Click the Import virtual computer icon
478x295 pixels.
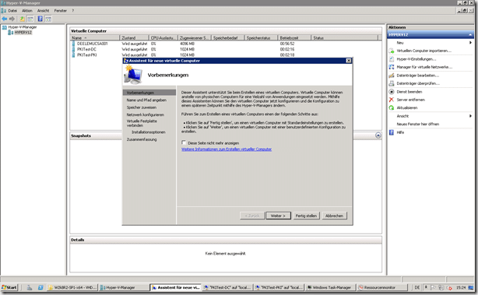(392, 51)
